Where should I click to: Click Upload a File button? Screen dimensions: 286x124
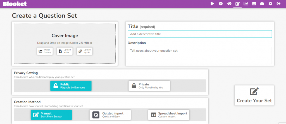click(x=65, y=51)
